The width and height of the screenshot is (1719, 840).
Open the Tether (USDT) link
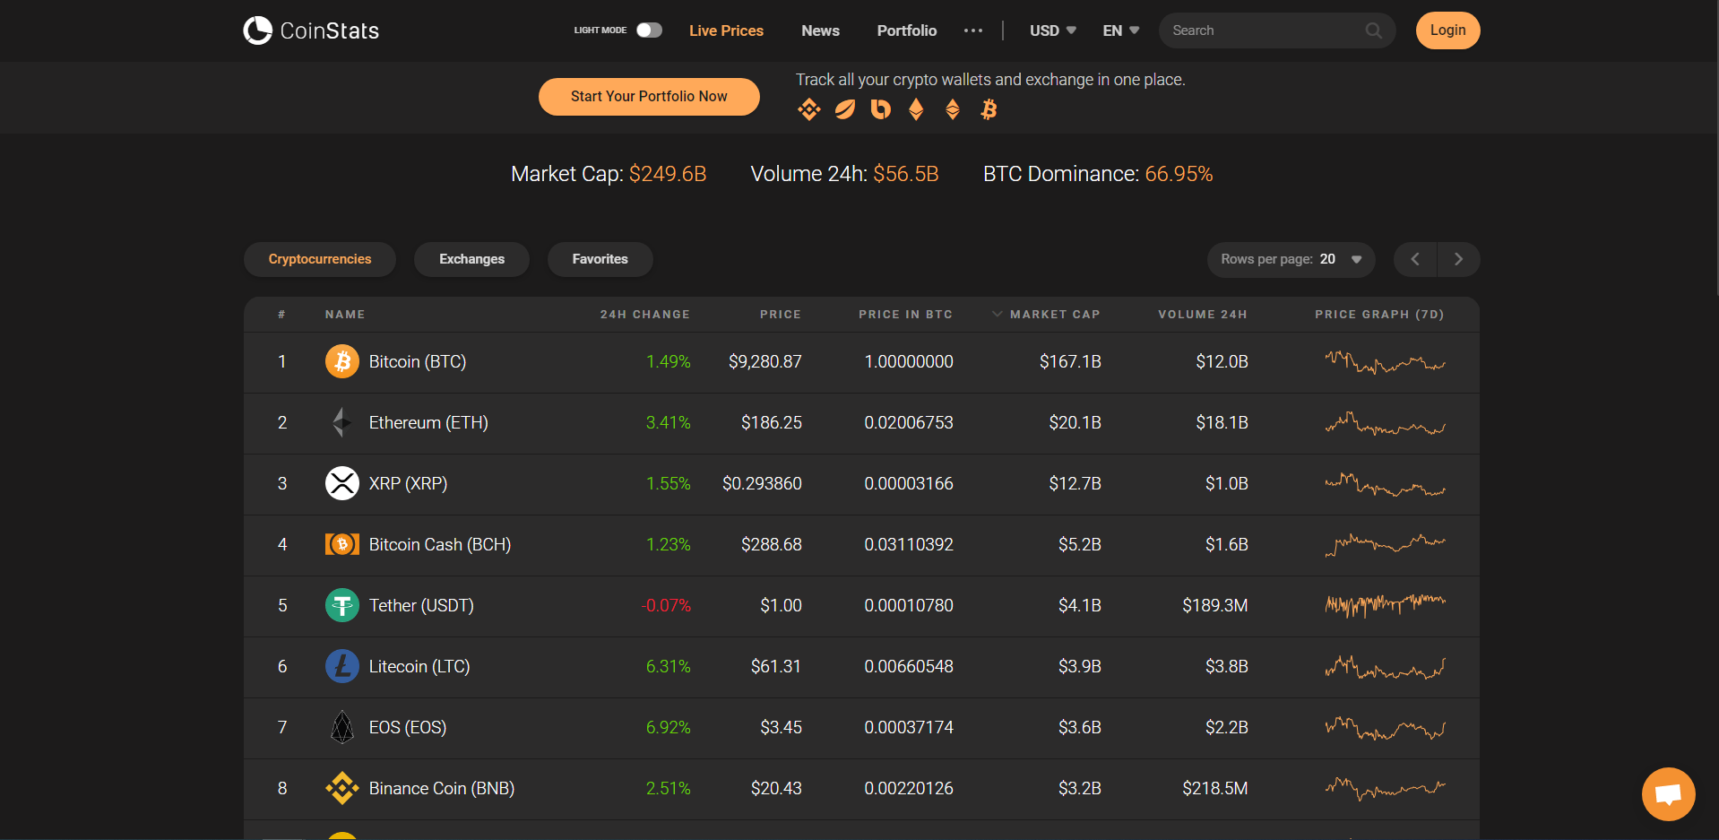421,605
